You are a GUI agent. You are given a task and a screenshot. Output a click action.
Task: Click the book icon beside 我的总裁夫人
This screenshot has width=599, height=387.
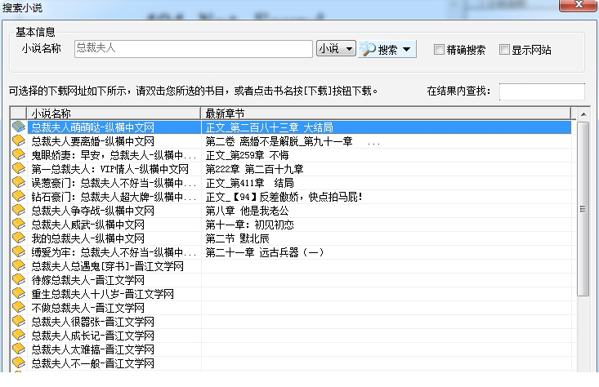(18, 238)
